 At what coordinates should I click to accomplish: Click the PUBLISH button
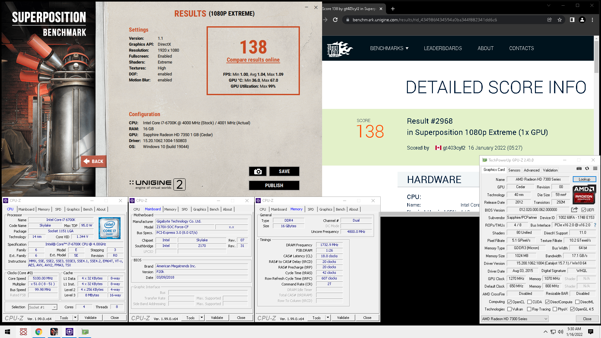click(x=274, y=185)
